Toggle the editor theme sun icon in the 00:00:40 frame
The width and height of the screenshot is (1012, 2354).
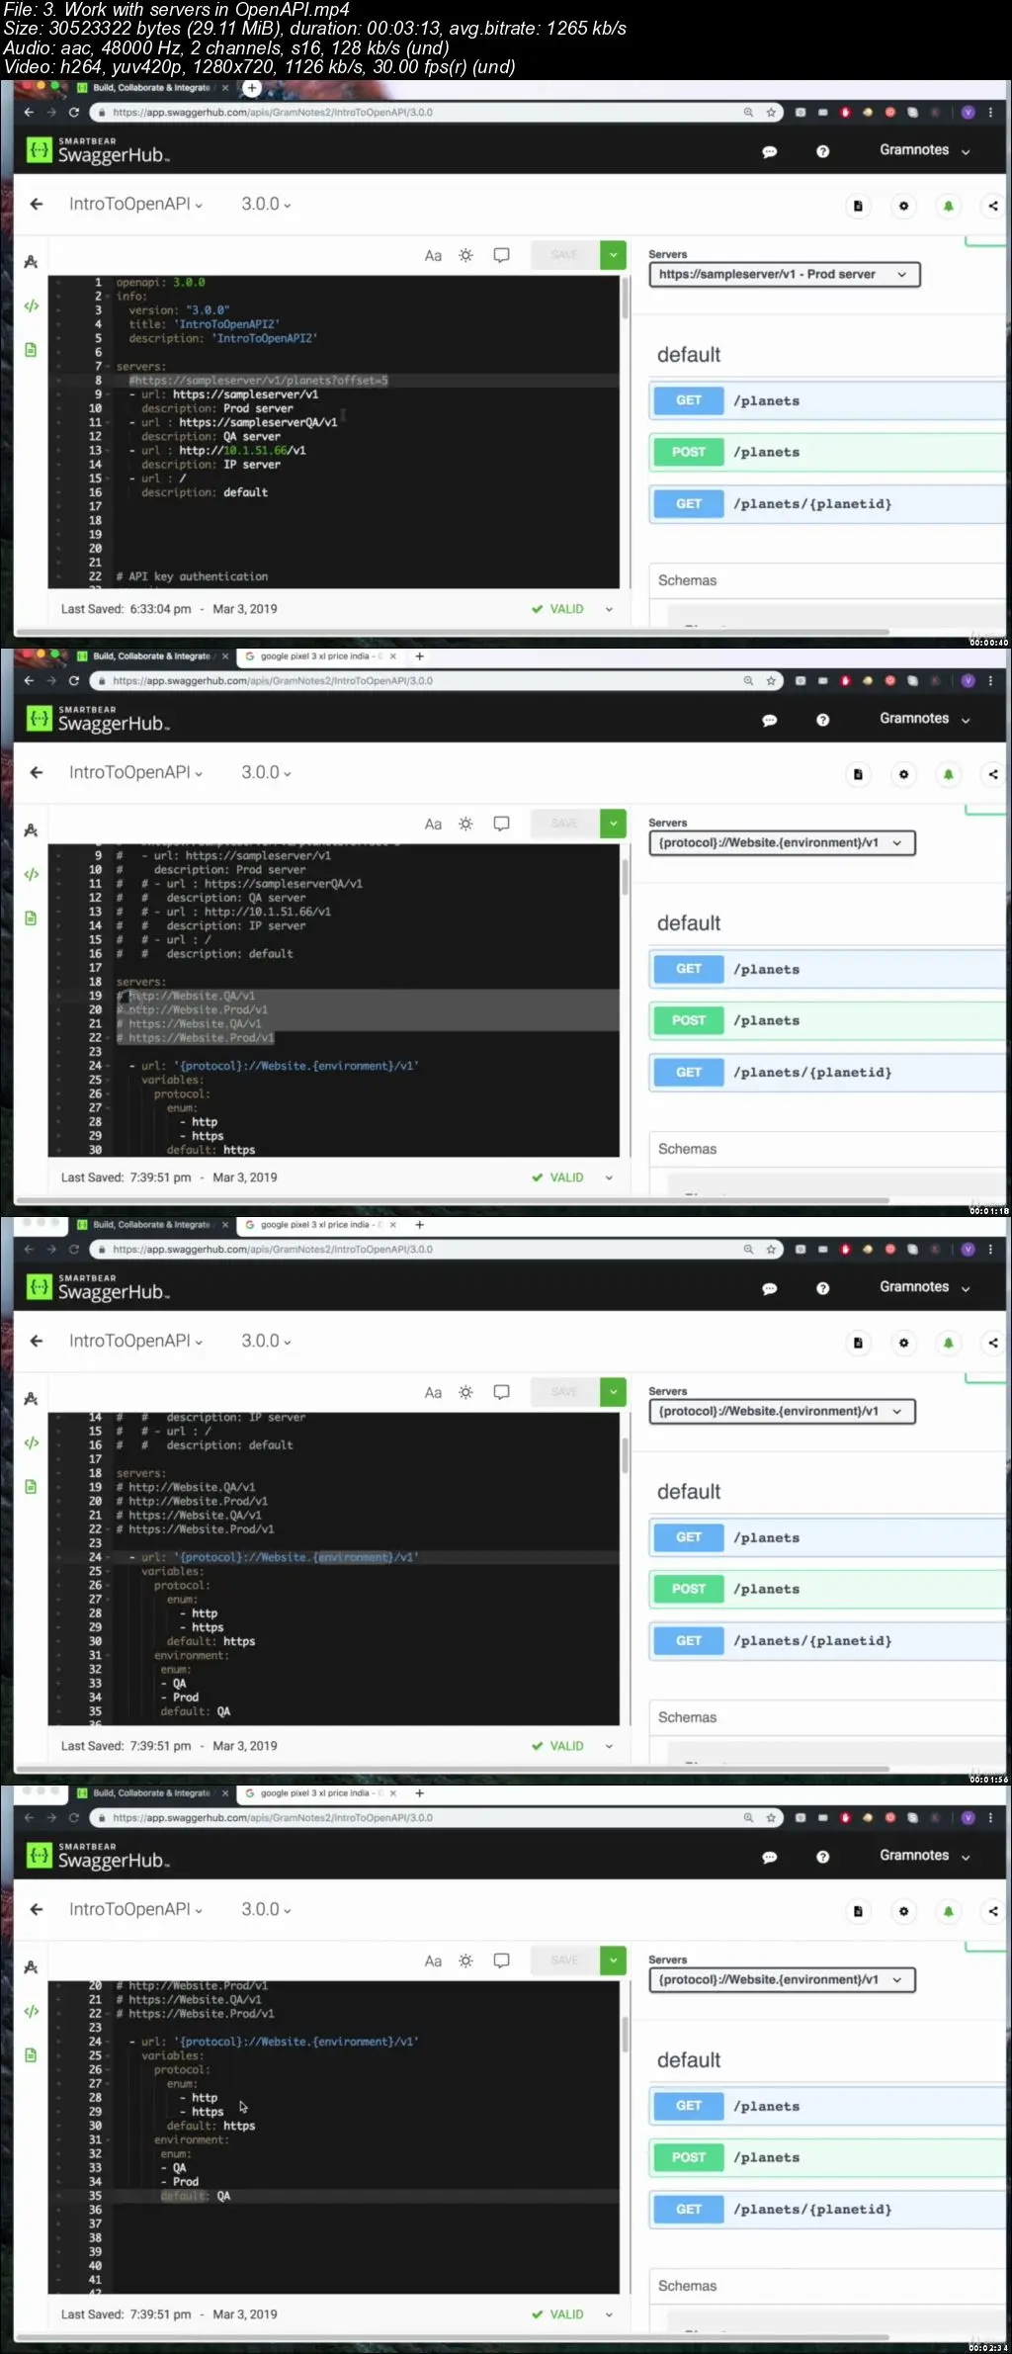coord(465,255)
